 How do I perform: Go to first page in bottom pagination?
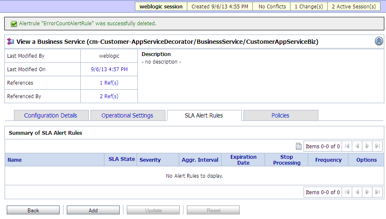point(347,192)
